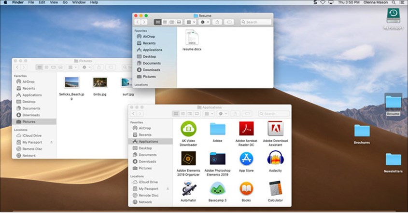
Task: Go back in Resume window
Action: pos(138,22)
